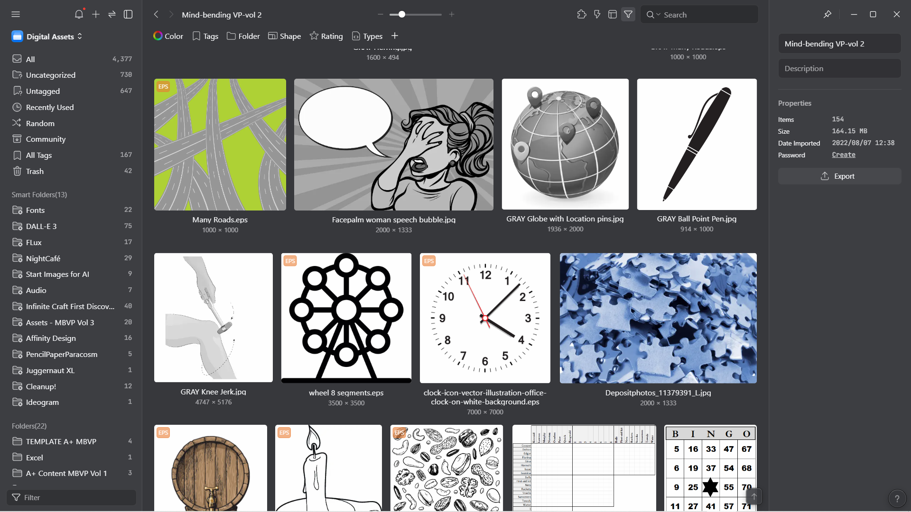
Task: Click the Color filter icon in toolbar
Action: coord(159,36)
